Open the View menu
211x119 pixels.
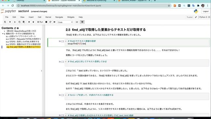[22, 17]
